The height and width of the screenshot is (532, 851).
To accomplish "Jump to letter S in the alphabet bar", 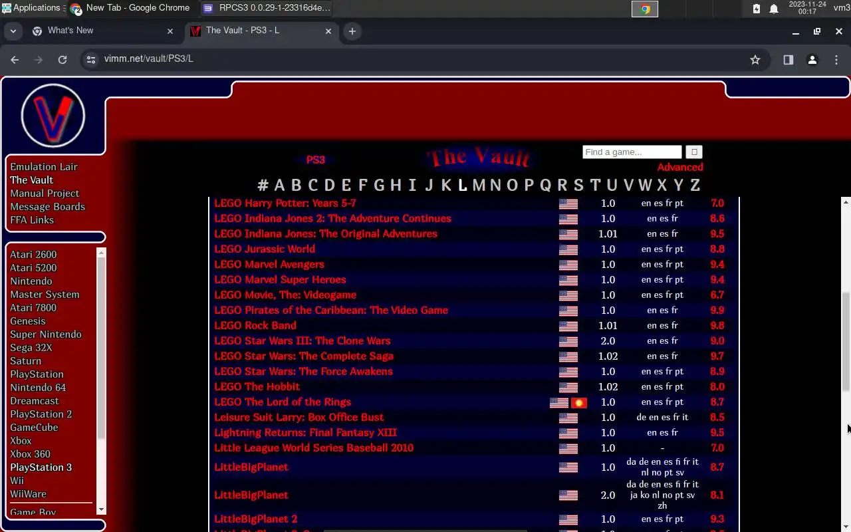I will click(x=578, y=185).
